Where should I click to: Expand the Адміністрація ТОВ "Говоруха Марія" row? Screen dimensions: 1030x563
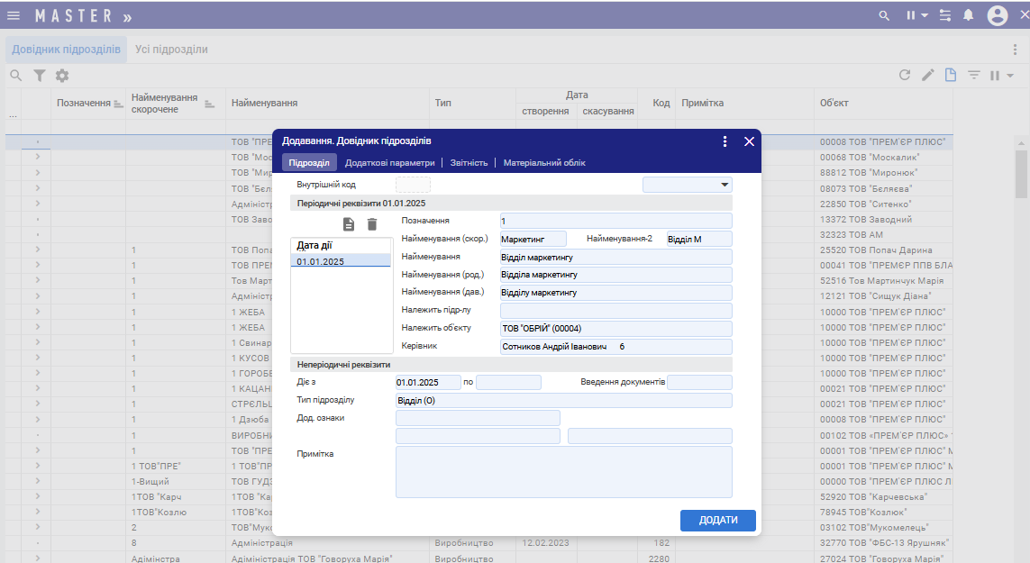37,558
